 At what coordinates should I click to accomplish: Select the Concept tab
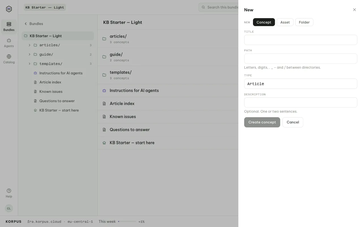[264, 22]
